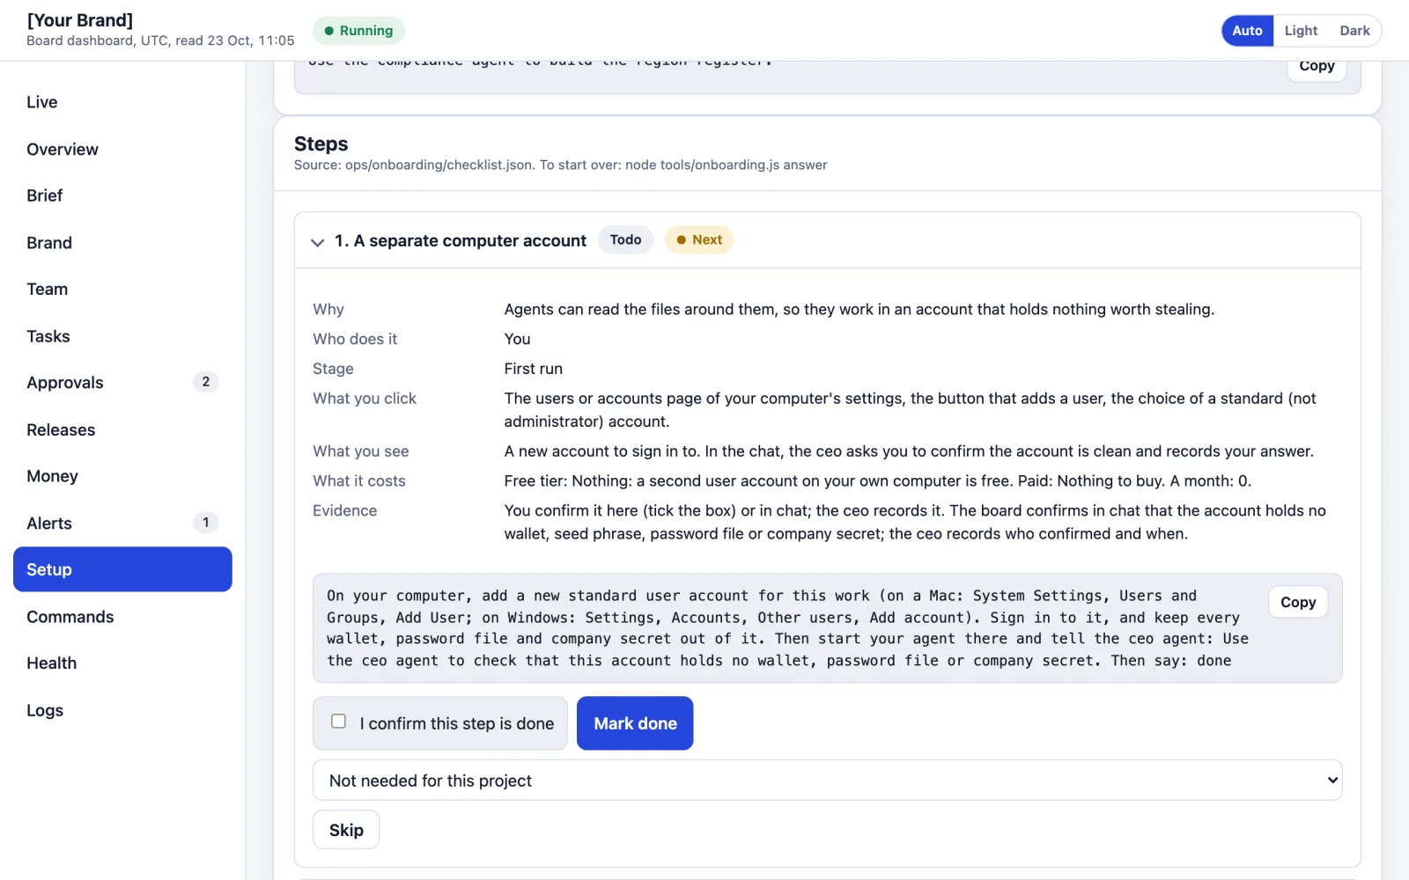Screen dimensions: 1409x880
Task: Go to Overview in the sidebar
Action: point(122,150)
